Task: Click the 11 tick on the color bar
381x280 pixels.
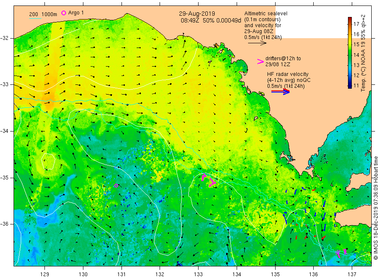Action: (356, 85)
